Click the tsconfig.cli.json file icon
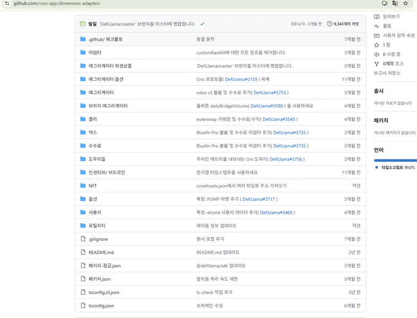Screen dimensions: 417x318 [83, 292]
